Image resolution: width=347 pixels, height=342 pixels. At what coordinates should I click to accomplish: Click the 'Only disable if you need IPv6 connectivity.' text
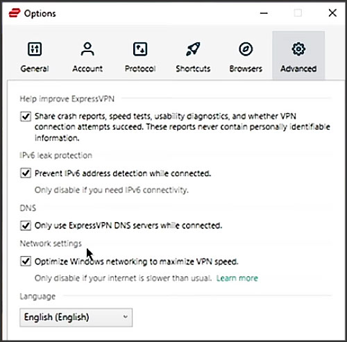(112, 190)
